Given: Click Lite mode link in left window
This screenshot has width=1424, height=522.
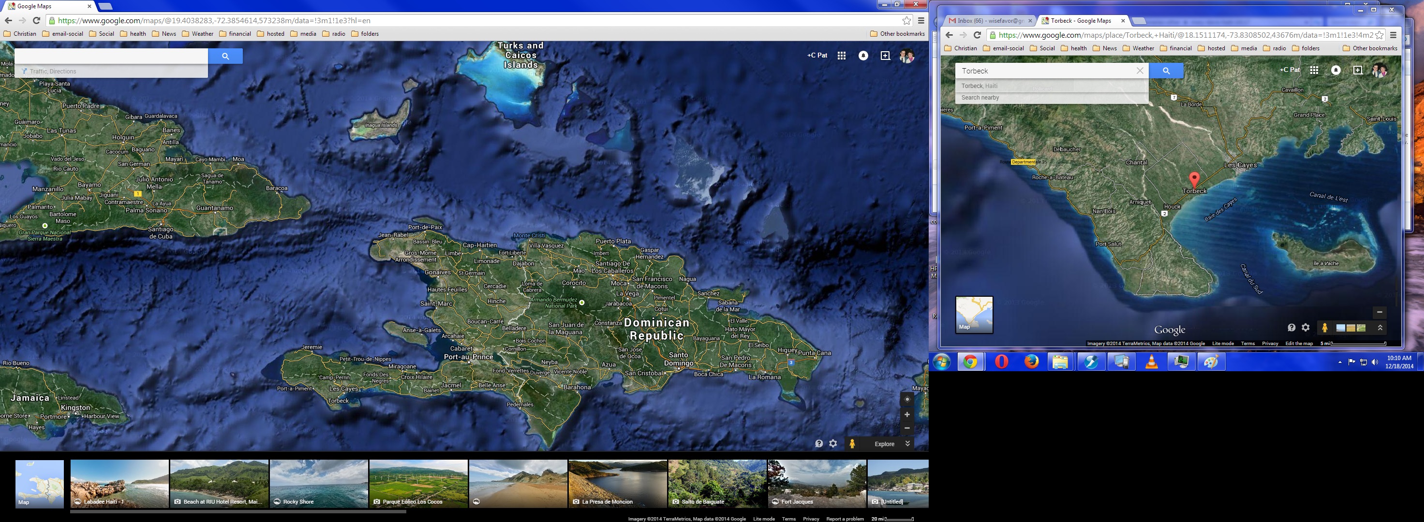Looking at the screenshot, I should click(x=763, y=519).
